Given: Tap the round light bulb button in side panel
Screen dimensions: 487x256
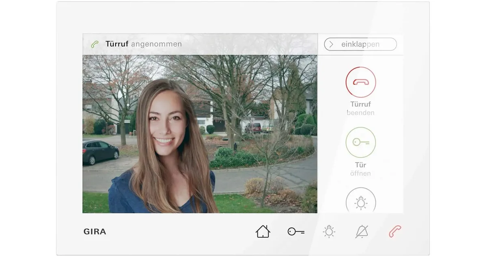Looking at the screenshot, I should click(360, 201).
